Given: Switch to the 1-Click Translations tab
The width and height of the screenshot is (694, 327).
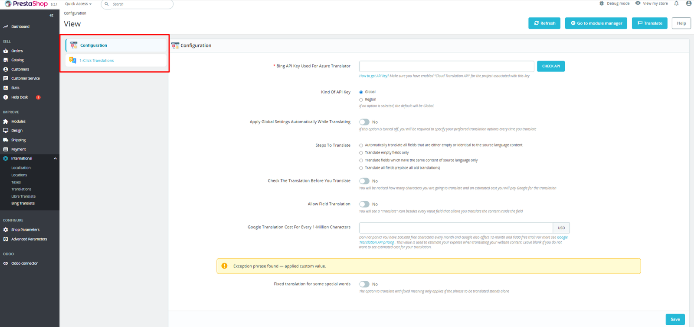Looking at the screenshot, I should coord(96,61).
